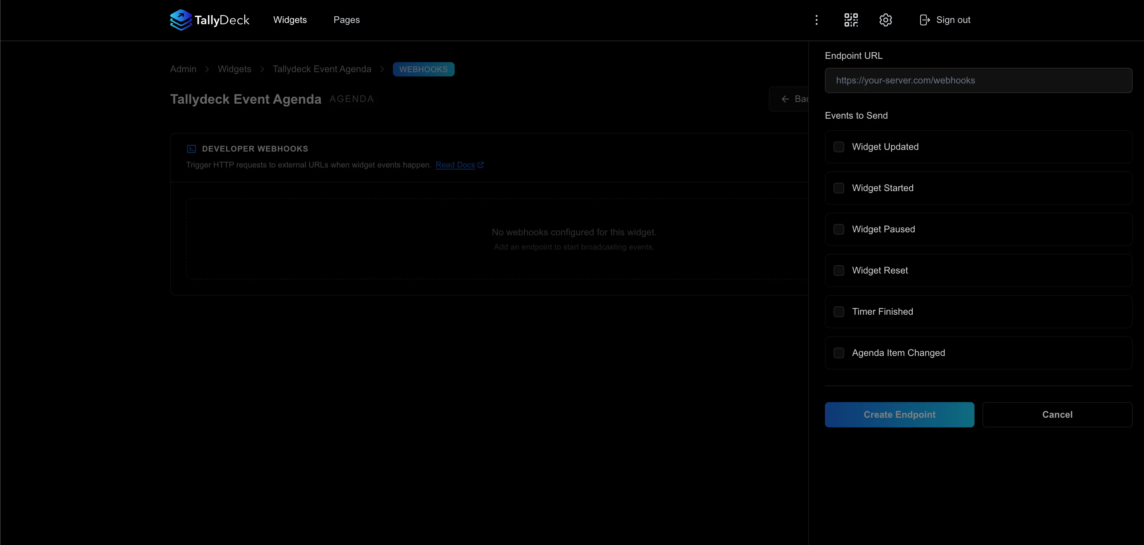Click the Tallydeck Event Agenda page heading
Viewport: 1144px width, 545px height.
click(x=246, y=99)
